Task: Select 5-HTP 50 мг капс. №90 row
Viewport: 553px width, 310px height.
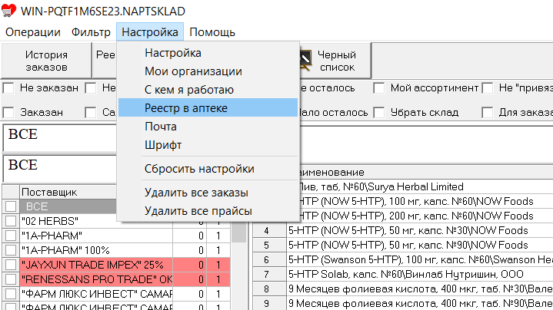Action: (420, 245)
